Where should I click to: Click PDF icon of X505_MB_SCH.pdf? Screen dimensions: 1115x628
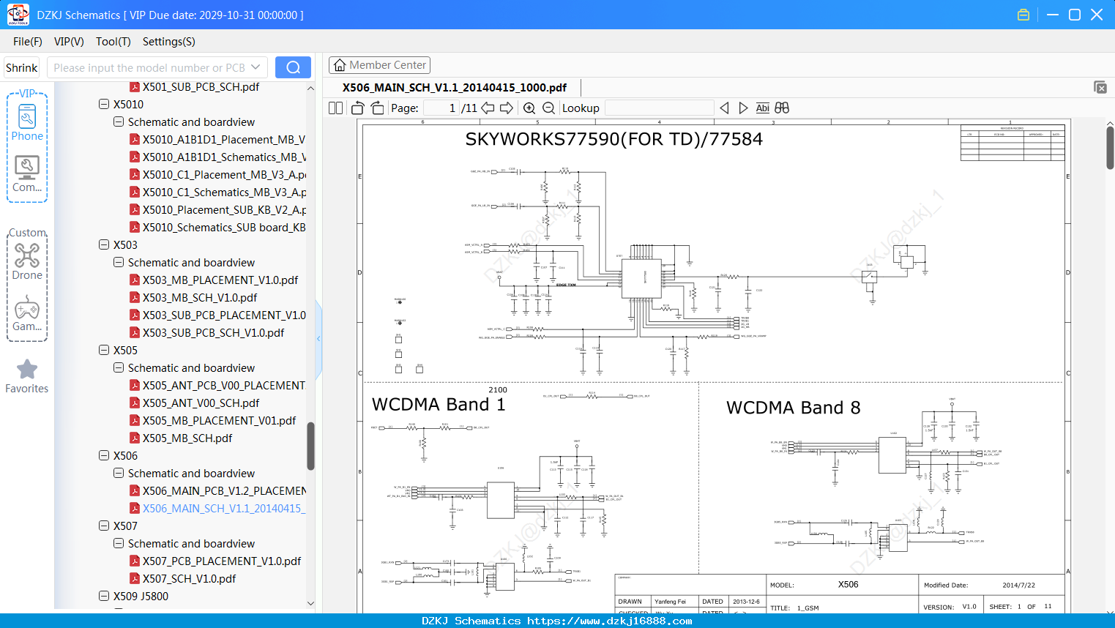135,438
